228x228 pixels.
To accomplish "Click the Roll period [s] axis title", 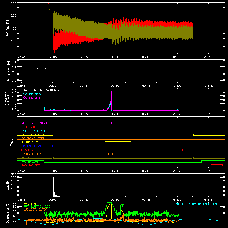I will [x=8, y=71].
